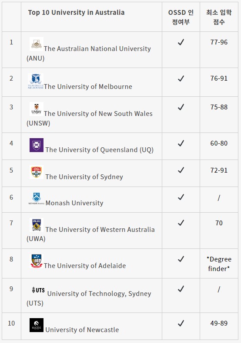Click the University of Melbourne crest logo

click(x=36, y=81)
